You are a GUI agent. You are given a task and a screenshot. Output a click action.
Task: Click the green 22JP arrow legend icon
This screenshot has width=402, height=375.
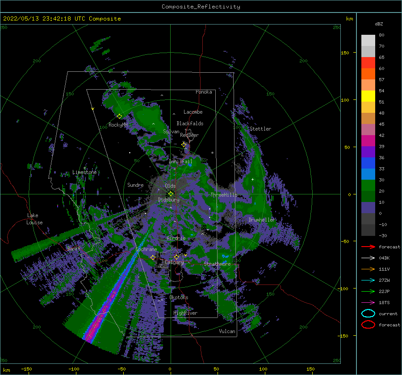[368, 291]
